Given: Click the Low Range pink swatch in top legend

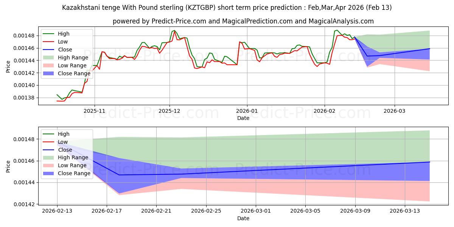Looking at the screenshot, I should pyautogui.click(x=49, y=66).
